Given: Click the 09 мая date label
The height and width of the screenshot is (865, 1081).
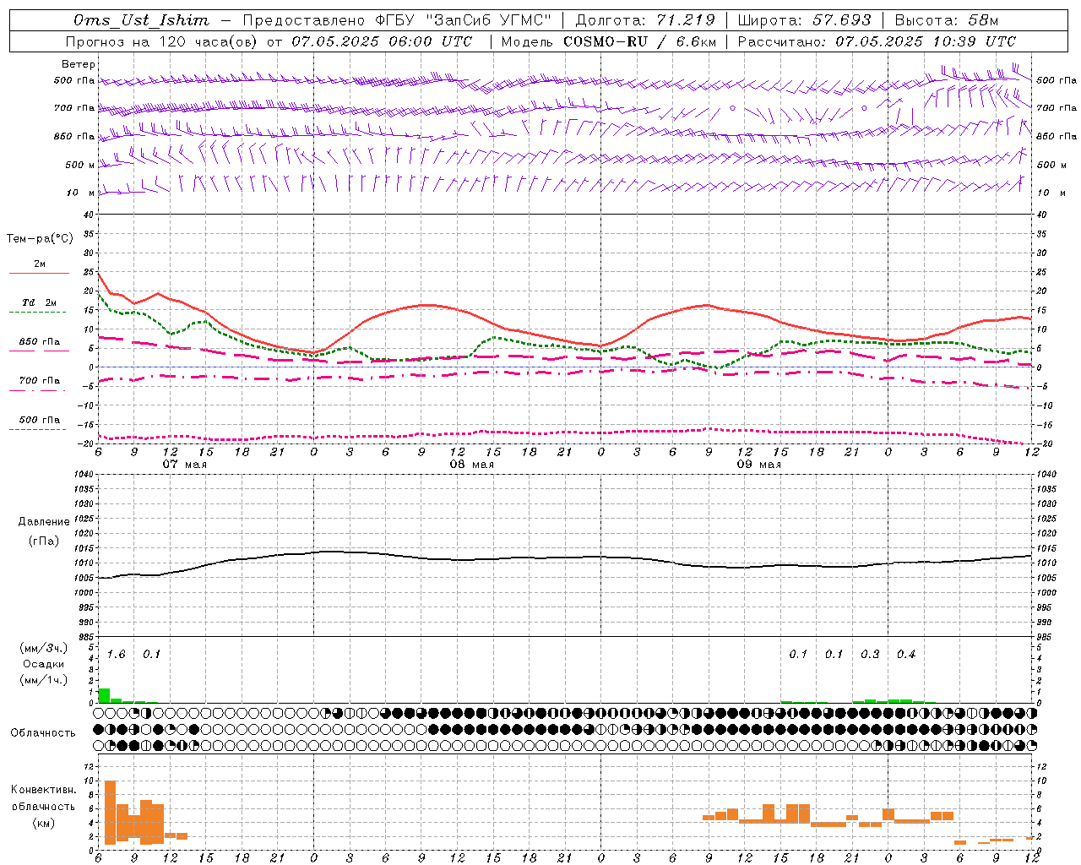Looking at the screenshot, I should pyautogui.click(x=759, y=465).
